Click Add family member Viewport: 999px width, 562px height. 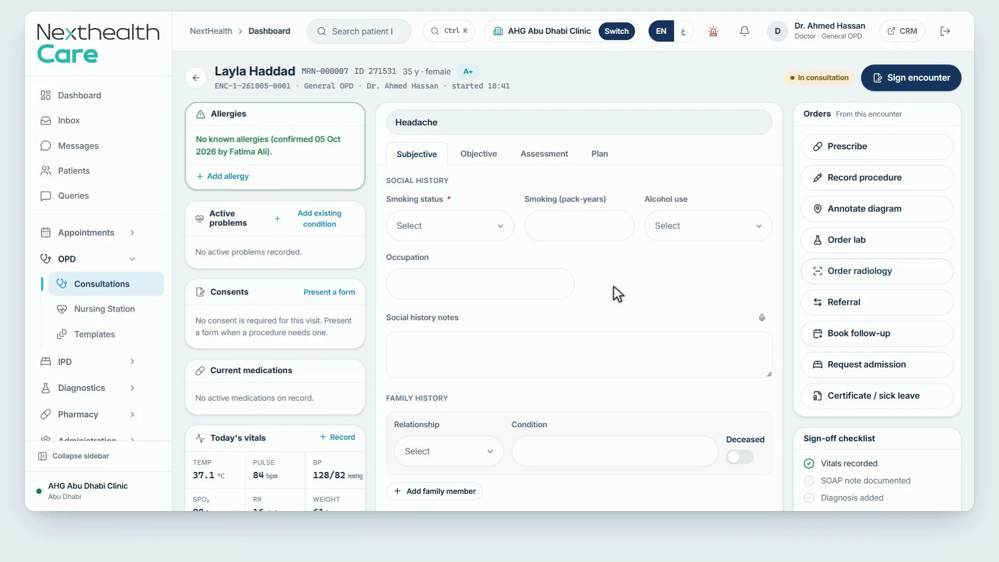(434, 491)
